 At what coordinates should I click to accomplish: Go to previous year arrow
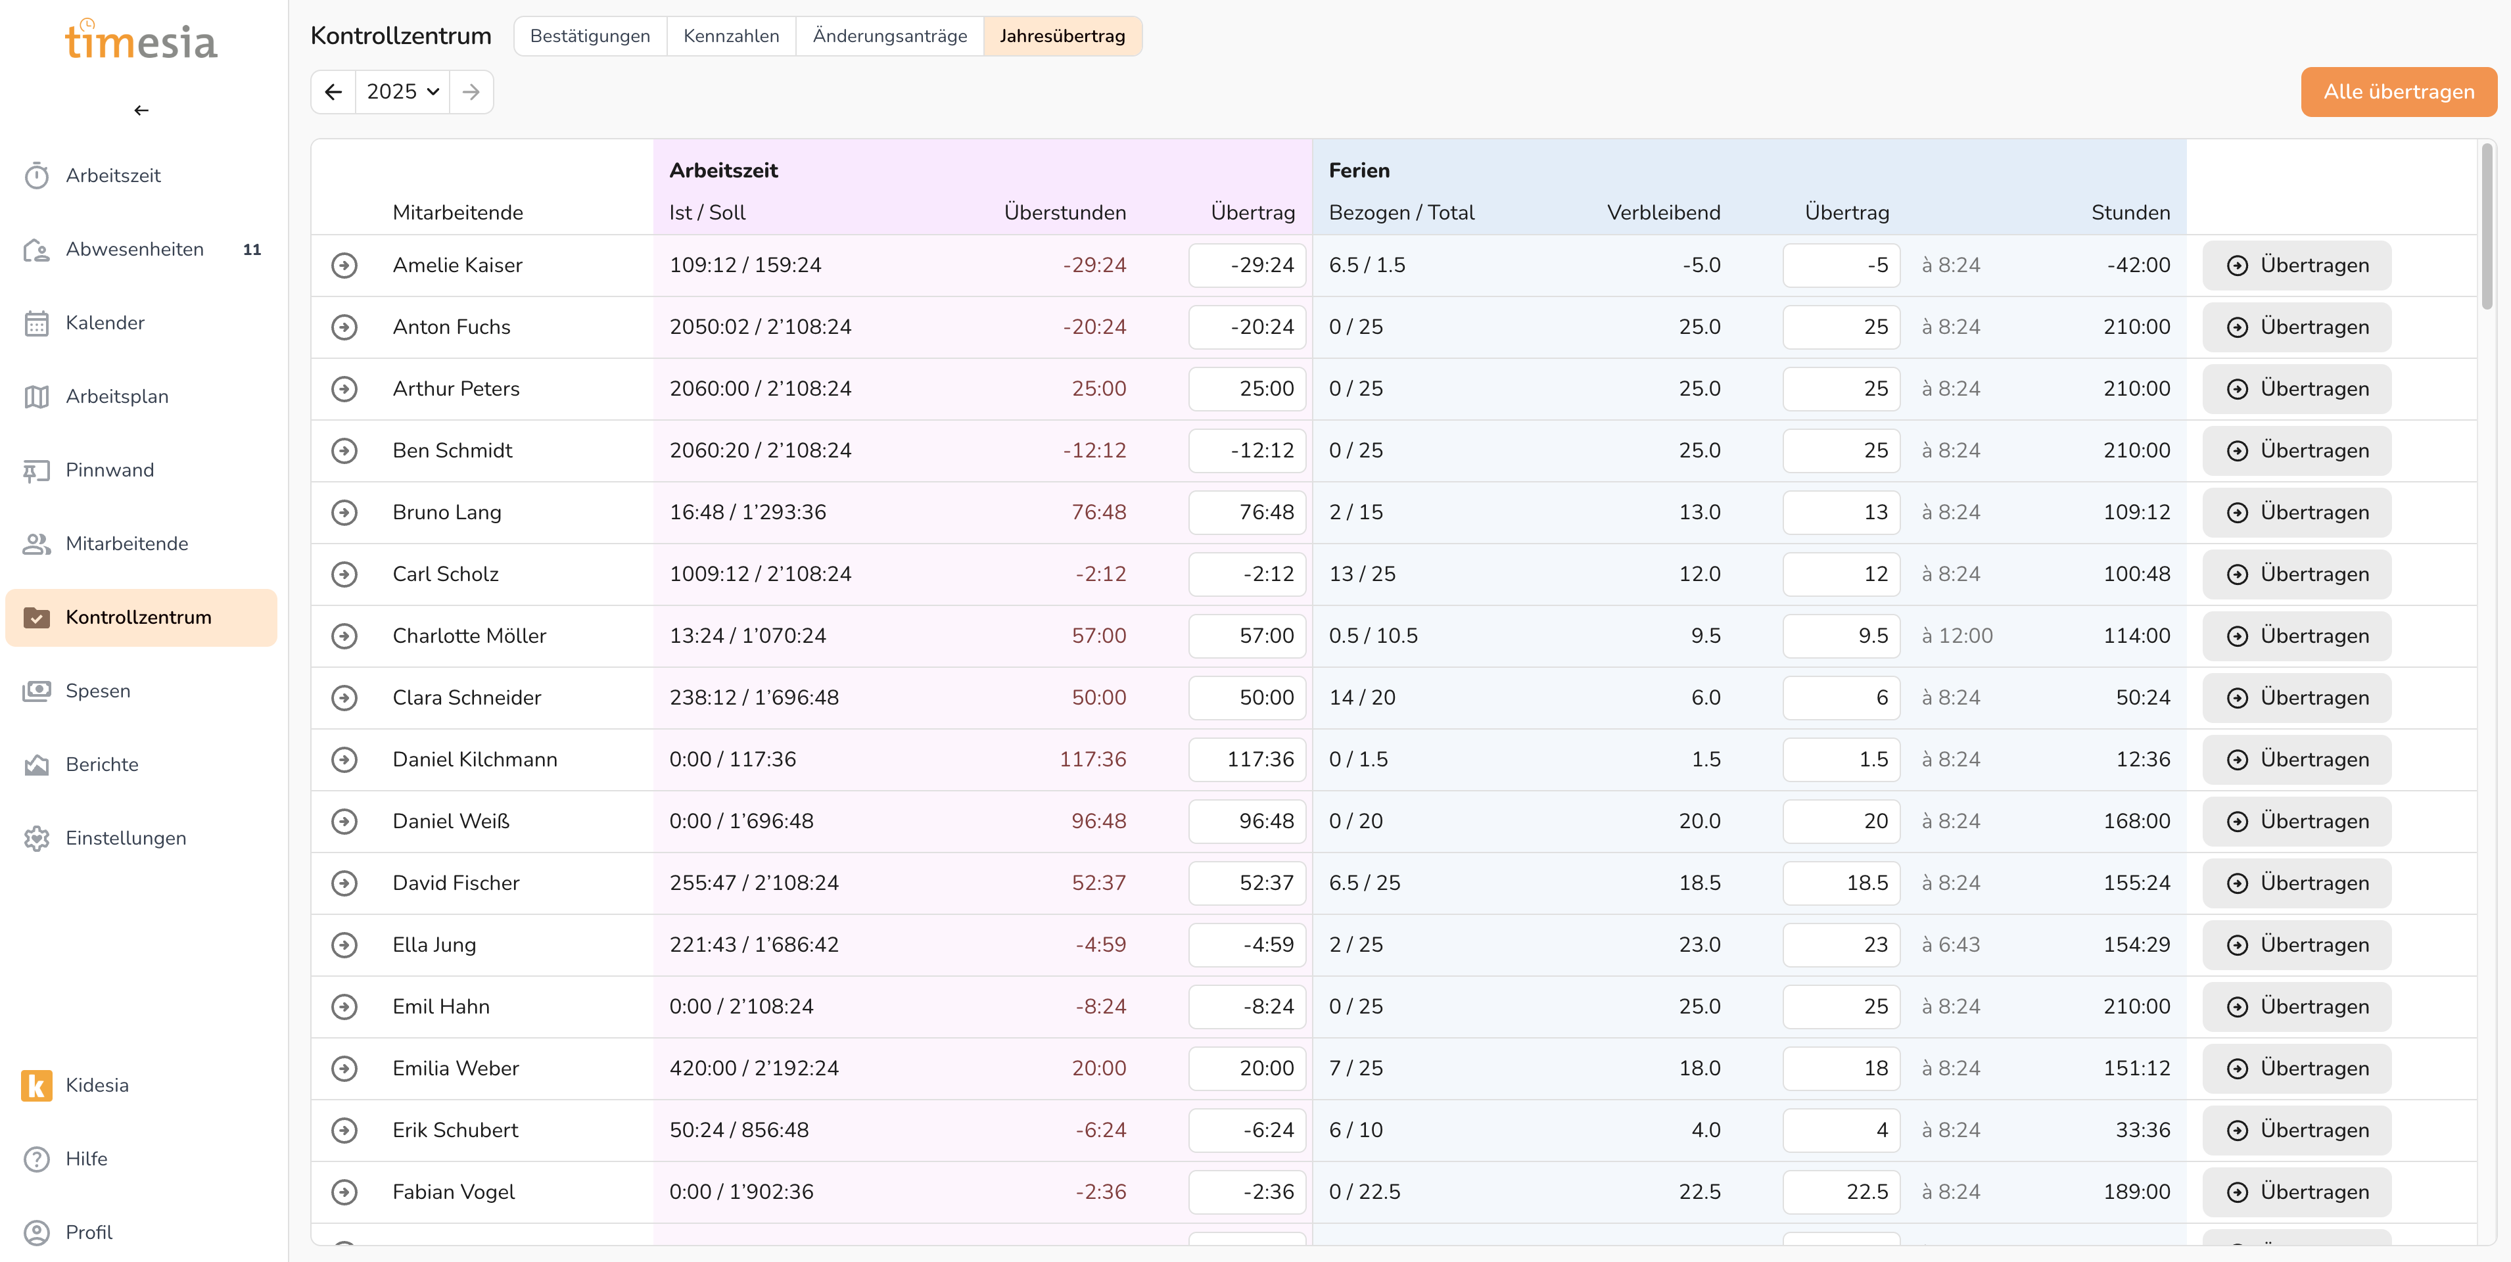pyautogui.click(x=333, y=91)
